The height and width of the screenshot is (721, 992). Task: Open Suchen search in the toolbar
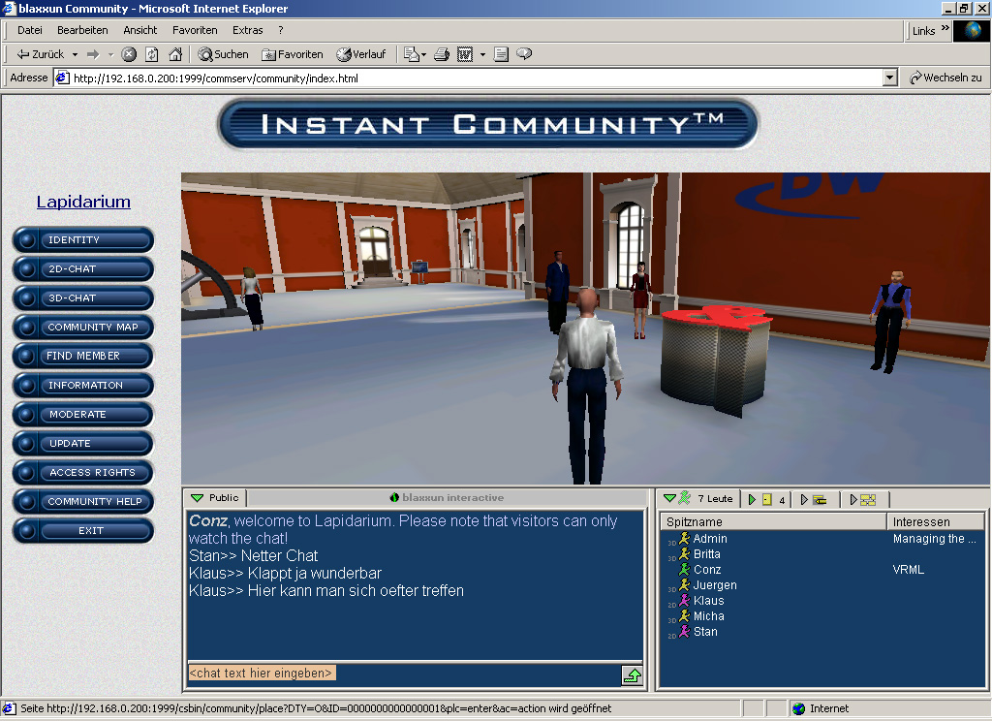coord(224,54)
